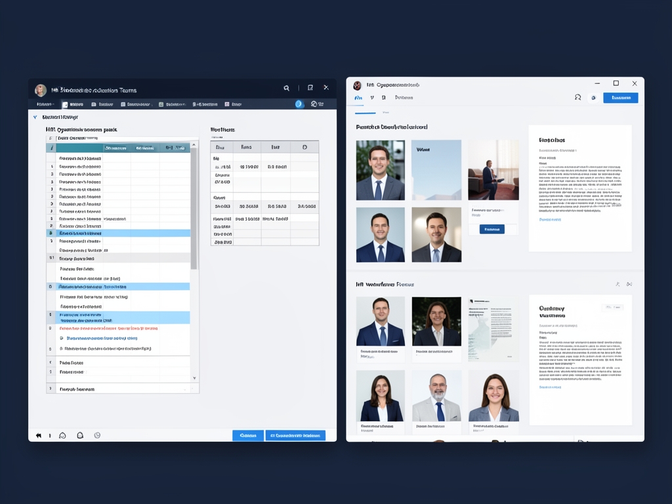
Task: Open the bottom-right portrait of the woman in a gray blazer
Action: pyautogui.click(x=493, y=396)
